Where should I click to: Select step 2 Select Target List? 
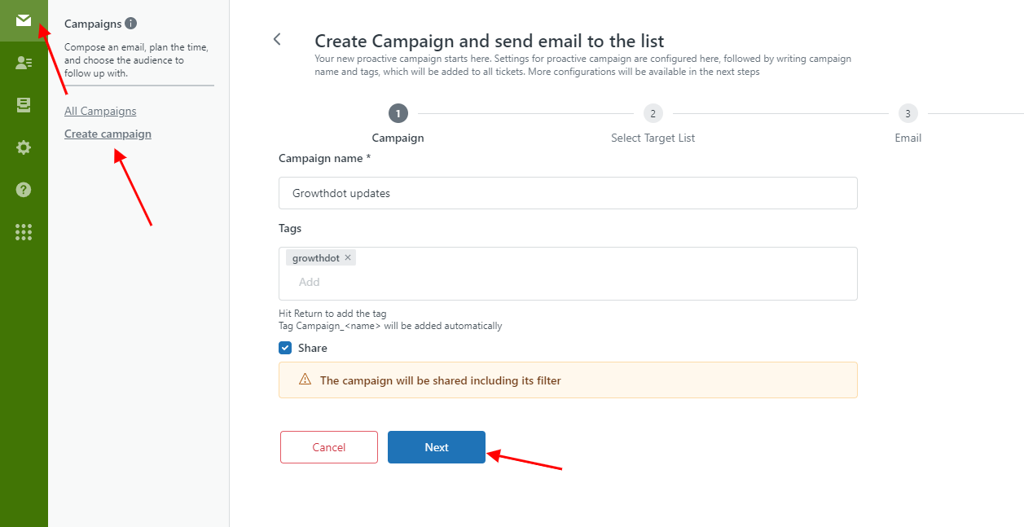pos(653,113)
